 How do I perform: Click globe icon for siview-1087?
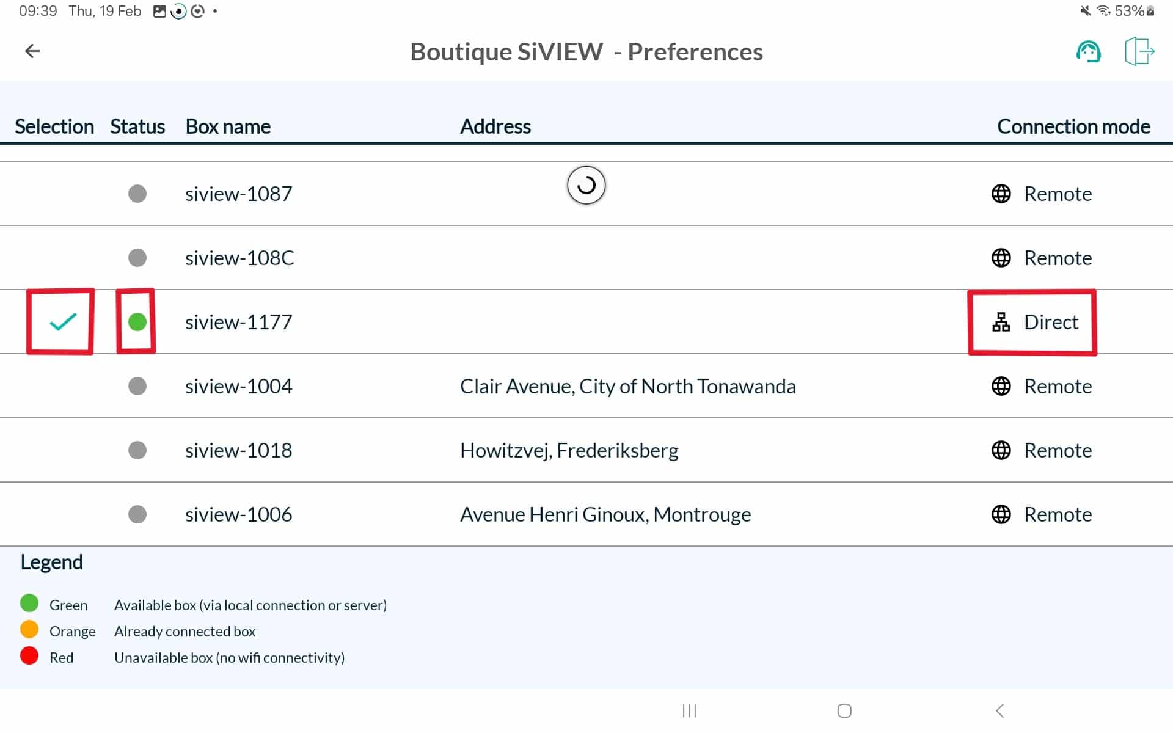point(1001,194)
